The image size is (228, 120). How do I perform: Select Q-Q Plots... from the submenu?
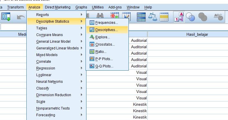point(104,66)
